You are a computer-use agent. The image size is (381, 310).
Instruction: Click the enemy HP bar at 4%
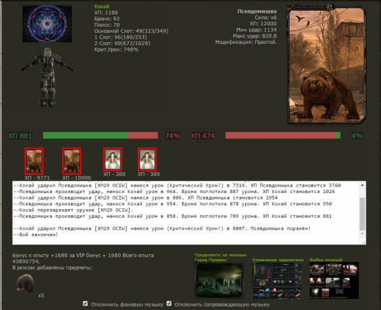[x=283, y=135]
